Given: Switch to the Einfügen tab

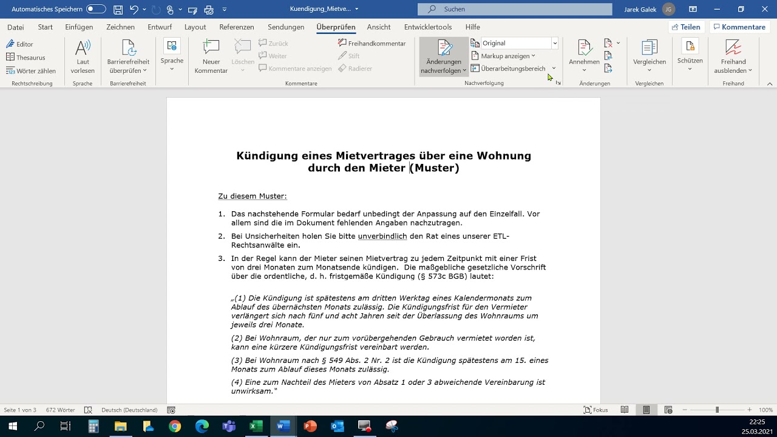Looking at the screenshot, I should coord(79,27).
